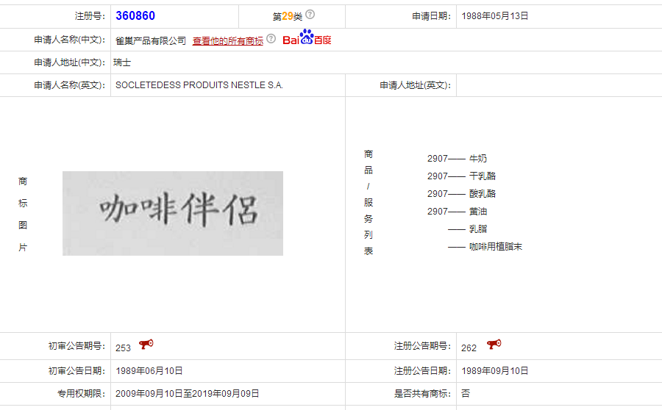
Task: Click the application date 1988年05月13日
Action: (x=495, y=16)
